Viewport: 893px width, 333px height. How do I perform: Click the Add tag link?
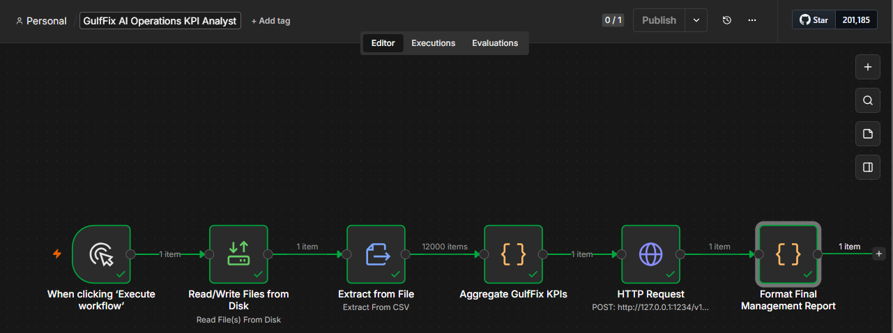(270, 21)
